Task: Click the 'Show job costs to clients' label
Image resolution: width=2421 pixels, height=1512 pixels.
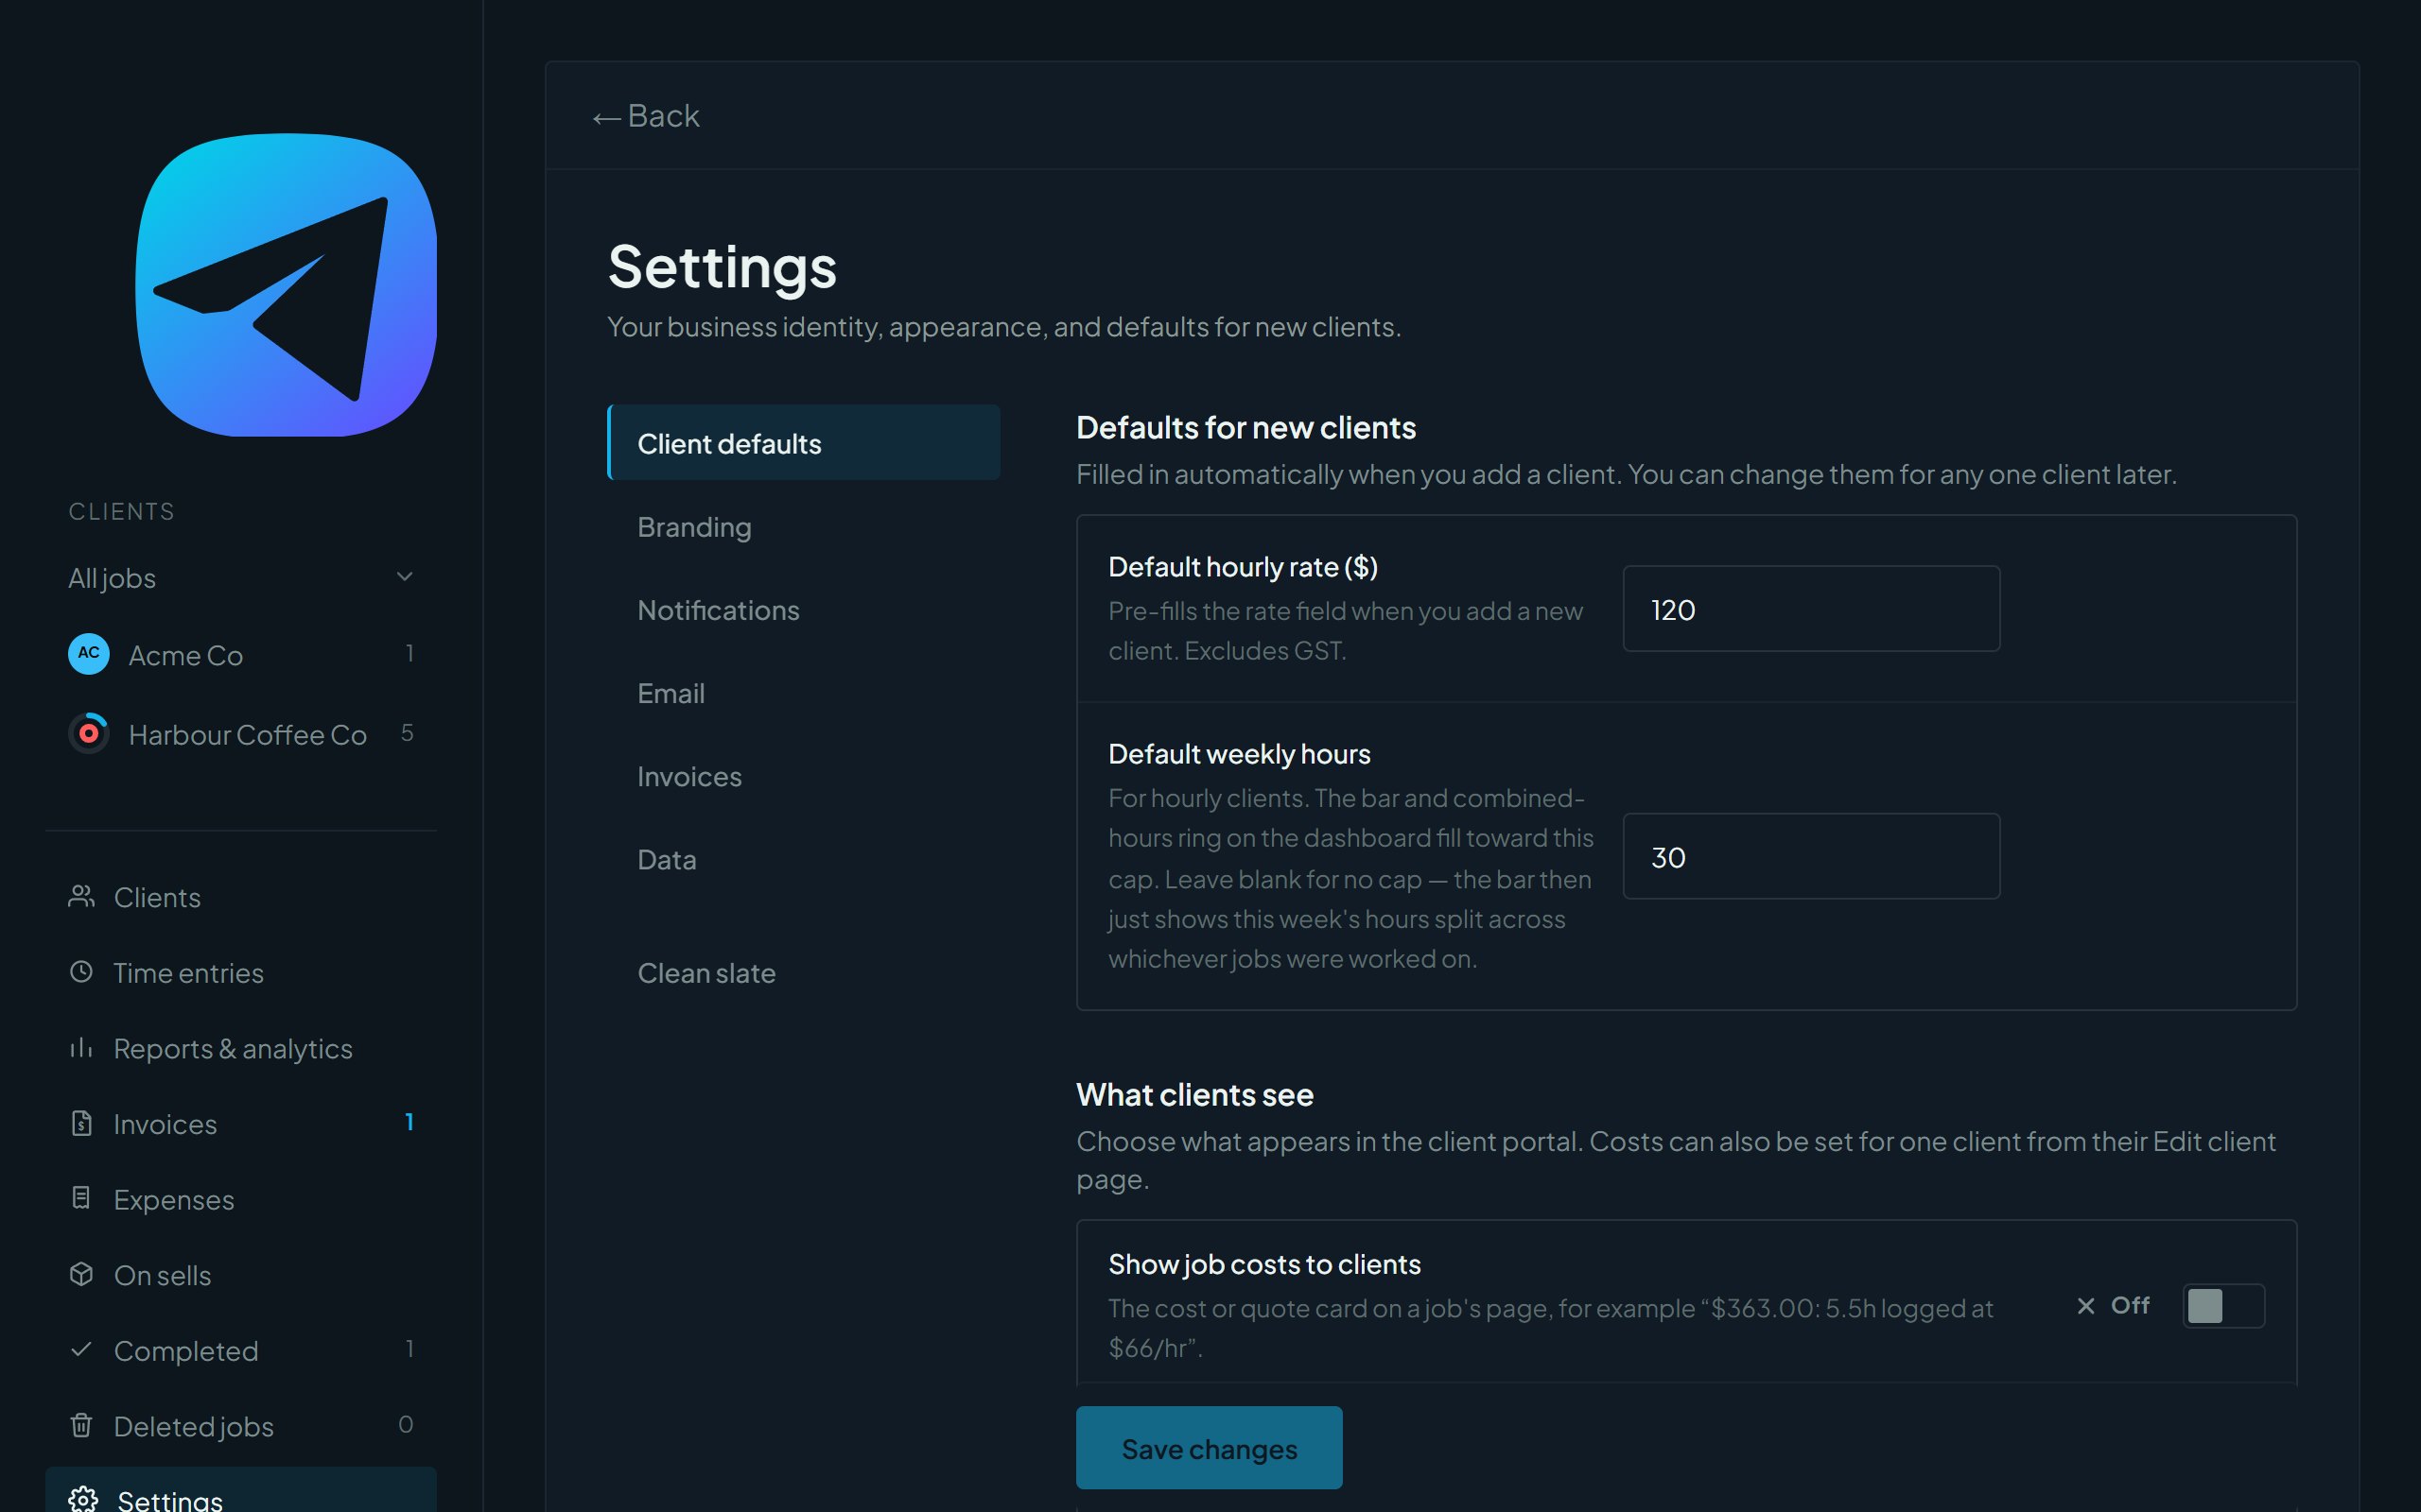Action: [x=1264, y=1264]
